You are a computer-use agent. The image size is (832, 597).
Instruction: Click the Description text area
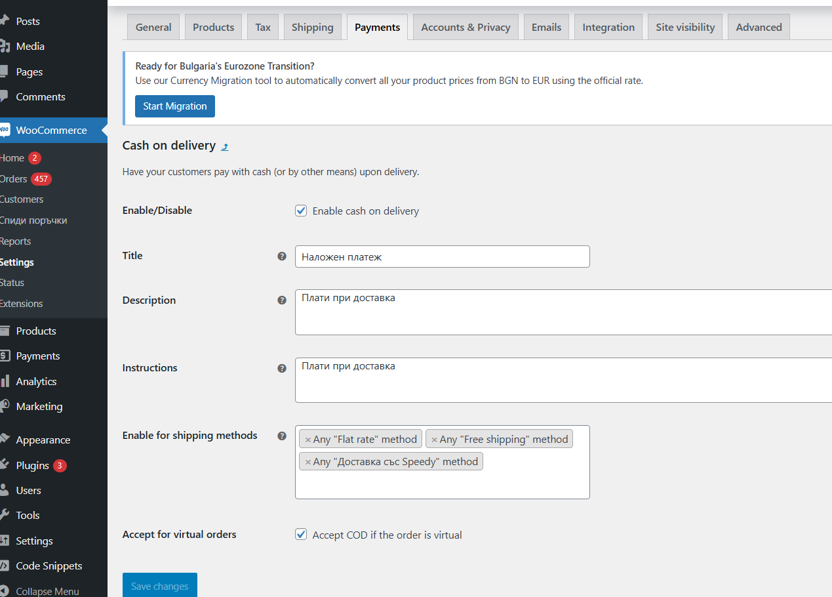pos(564,312)
